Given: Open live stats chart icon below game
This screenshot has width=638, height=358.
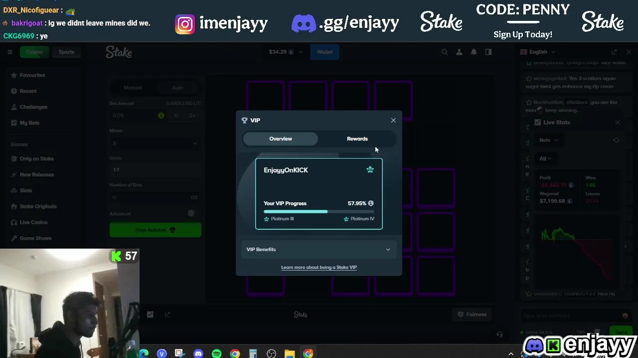Looking at the screenshot, I should click(150, 314).
